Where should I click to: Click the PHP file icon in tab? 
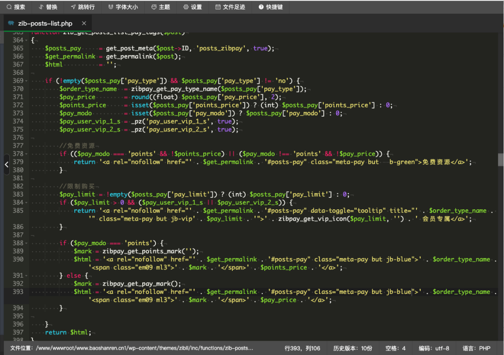[11, 23]
